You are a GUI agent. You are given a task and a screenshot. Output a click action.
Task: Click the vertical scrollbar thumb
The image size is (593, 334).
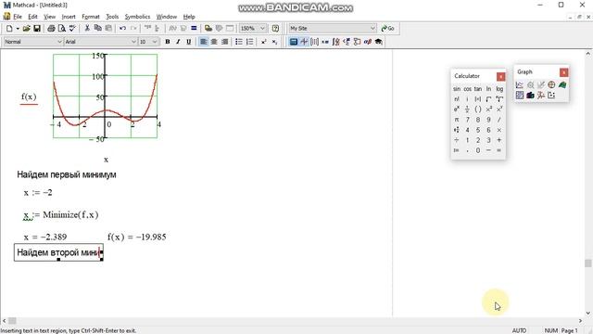pyautogui.click(x=588, y=263)
